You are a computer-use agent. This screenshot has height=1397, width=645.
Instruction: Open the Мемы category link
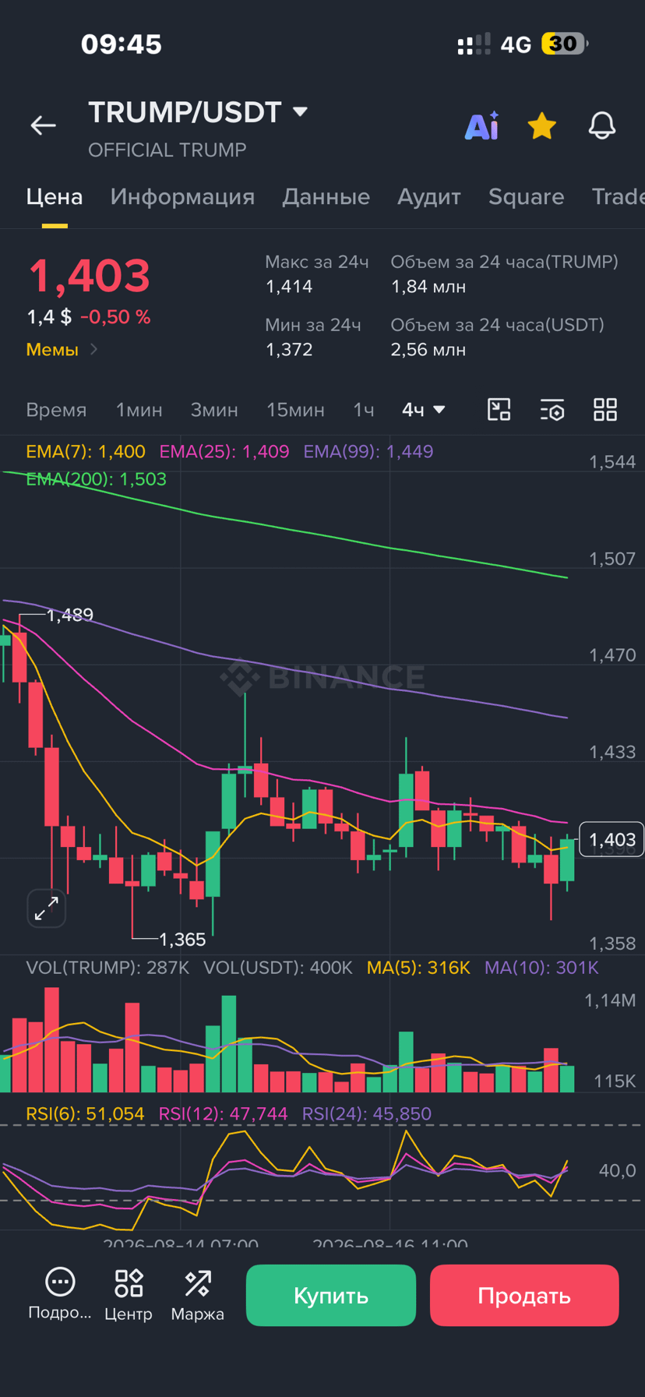(x=62, y=350)
